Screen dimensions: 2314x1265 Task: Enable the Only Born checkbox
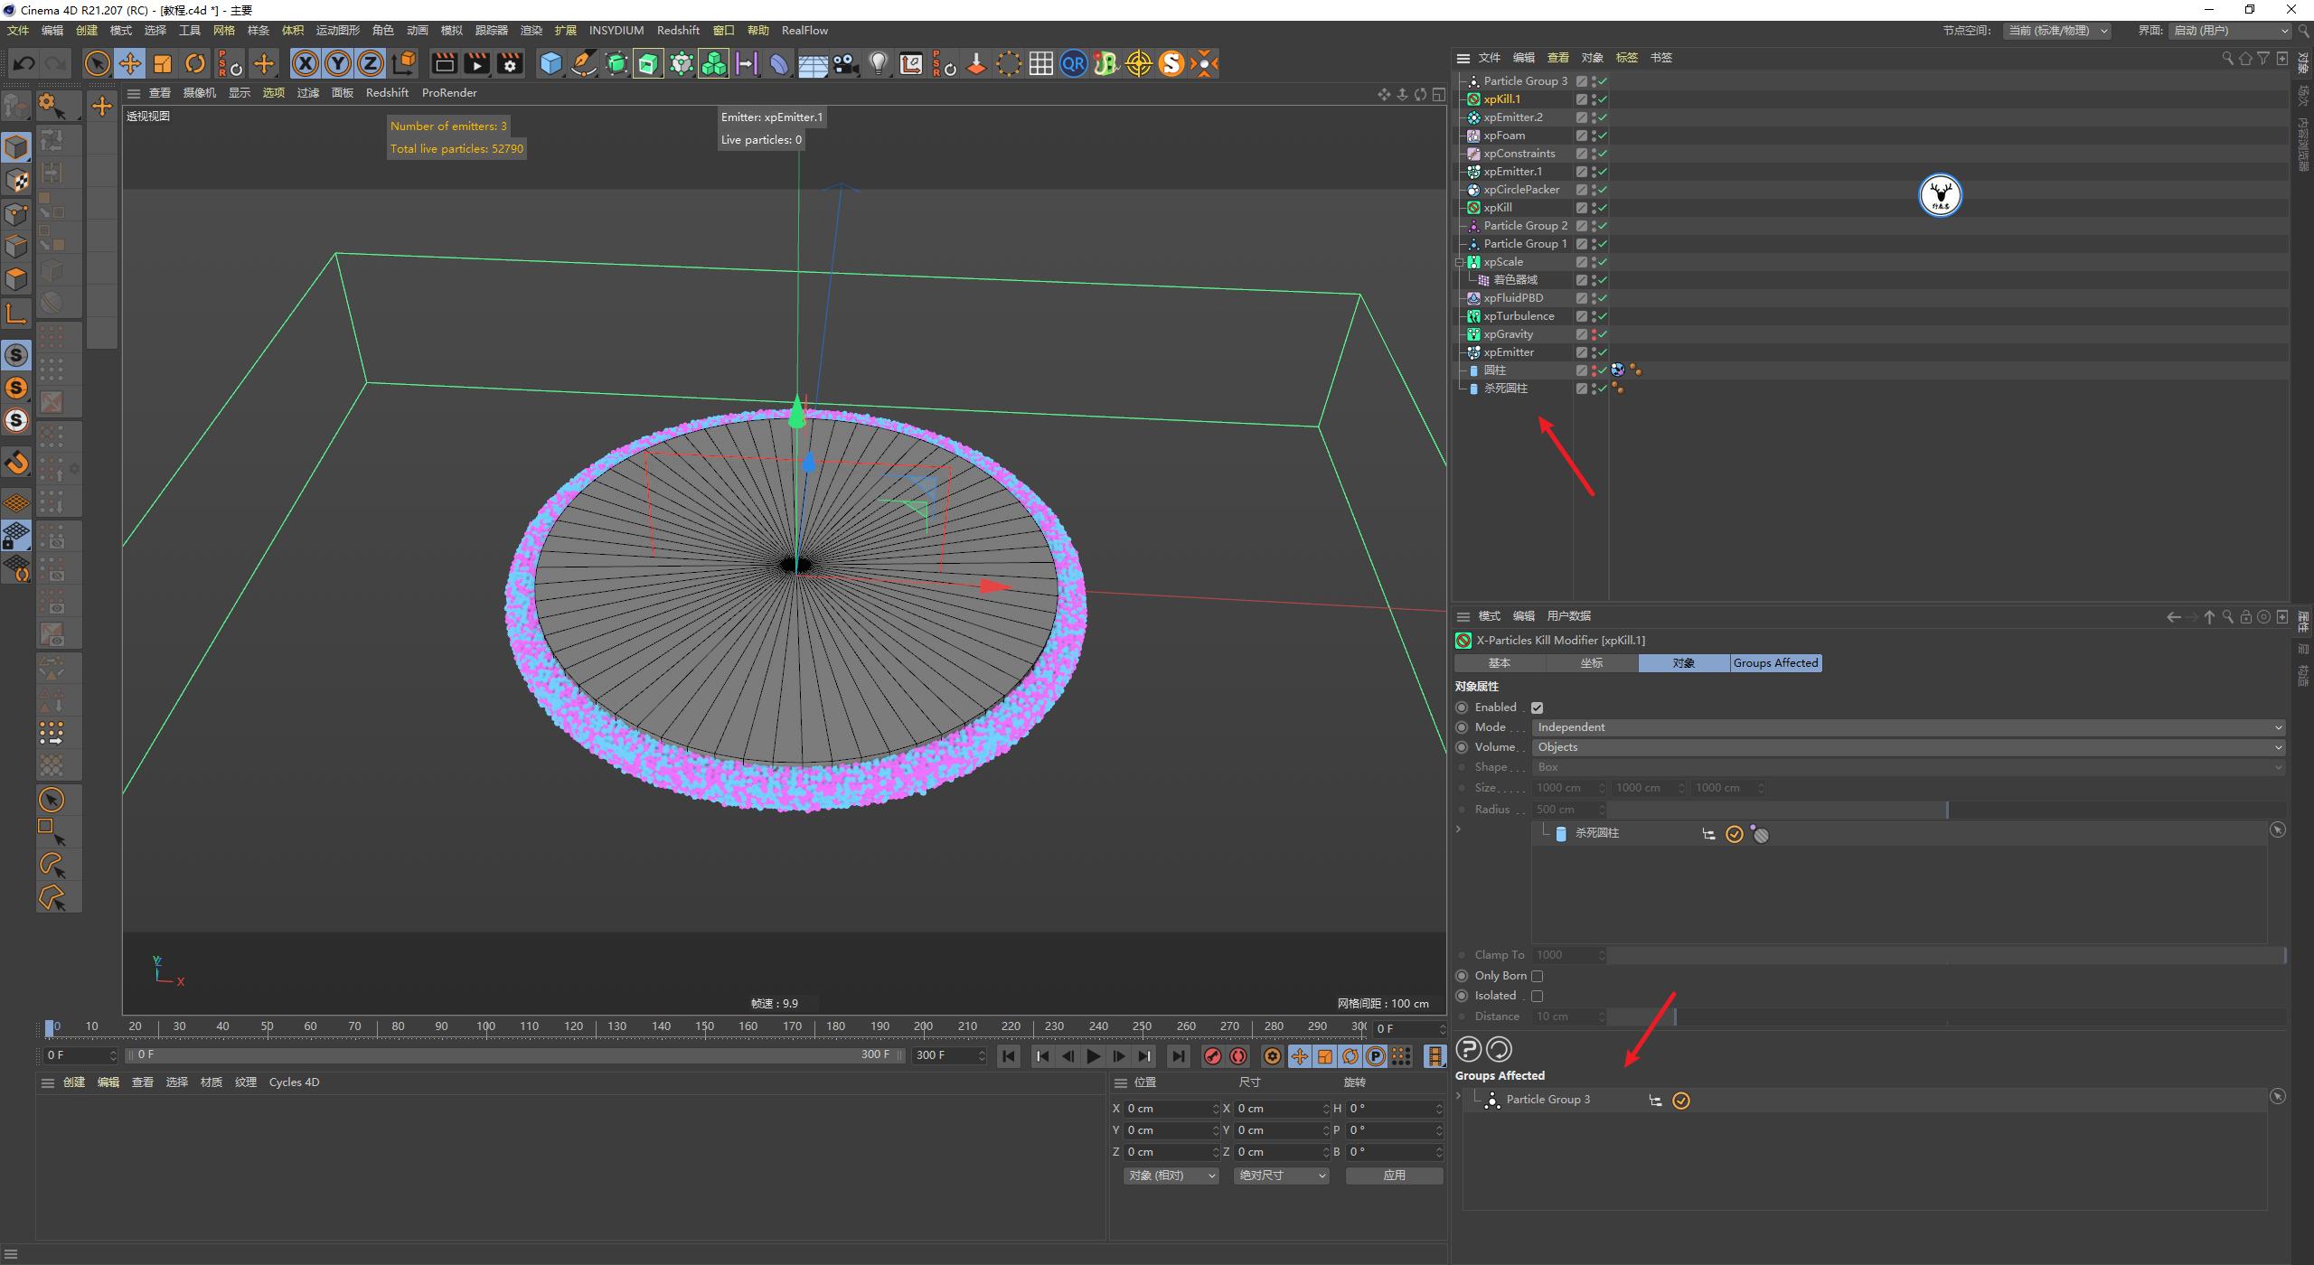click(x=1538, y=976)
